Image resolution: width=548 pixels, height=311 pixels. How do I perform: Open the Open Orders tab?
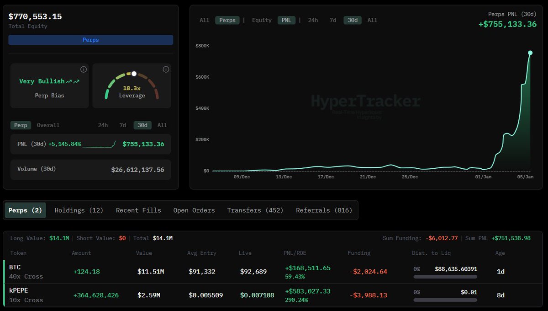pyautogui.click(x=194, y=210)
